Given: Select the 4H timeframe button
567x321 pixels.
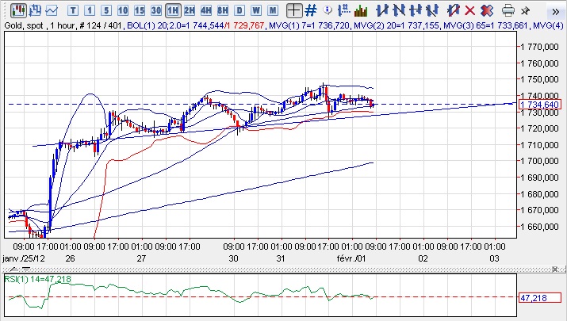Looking at the screenshot, I should [x=206, y=10].
